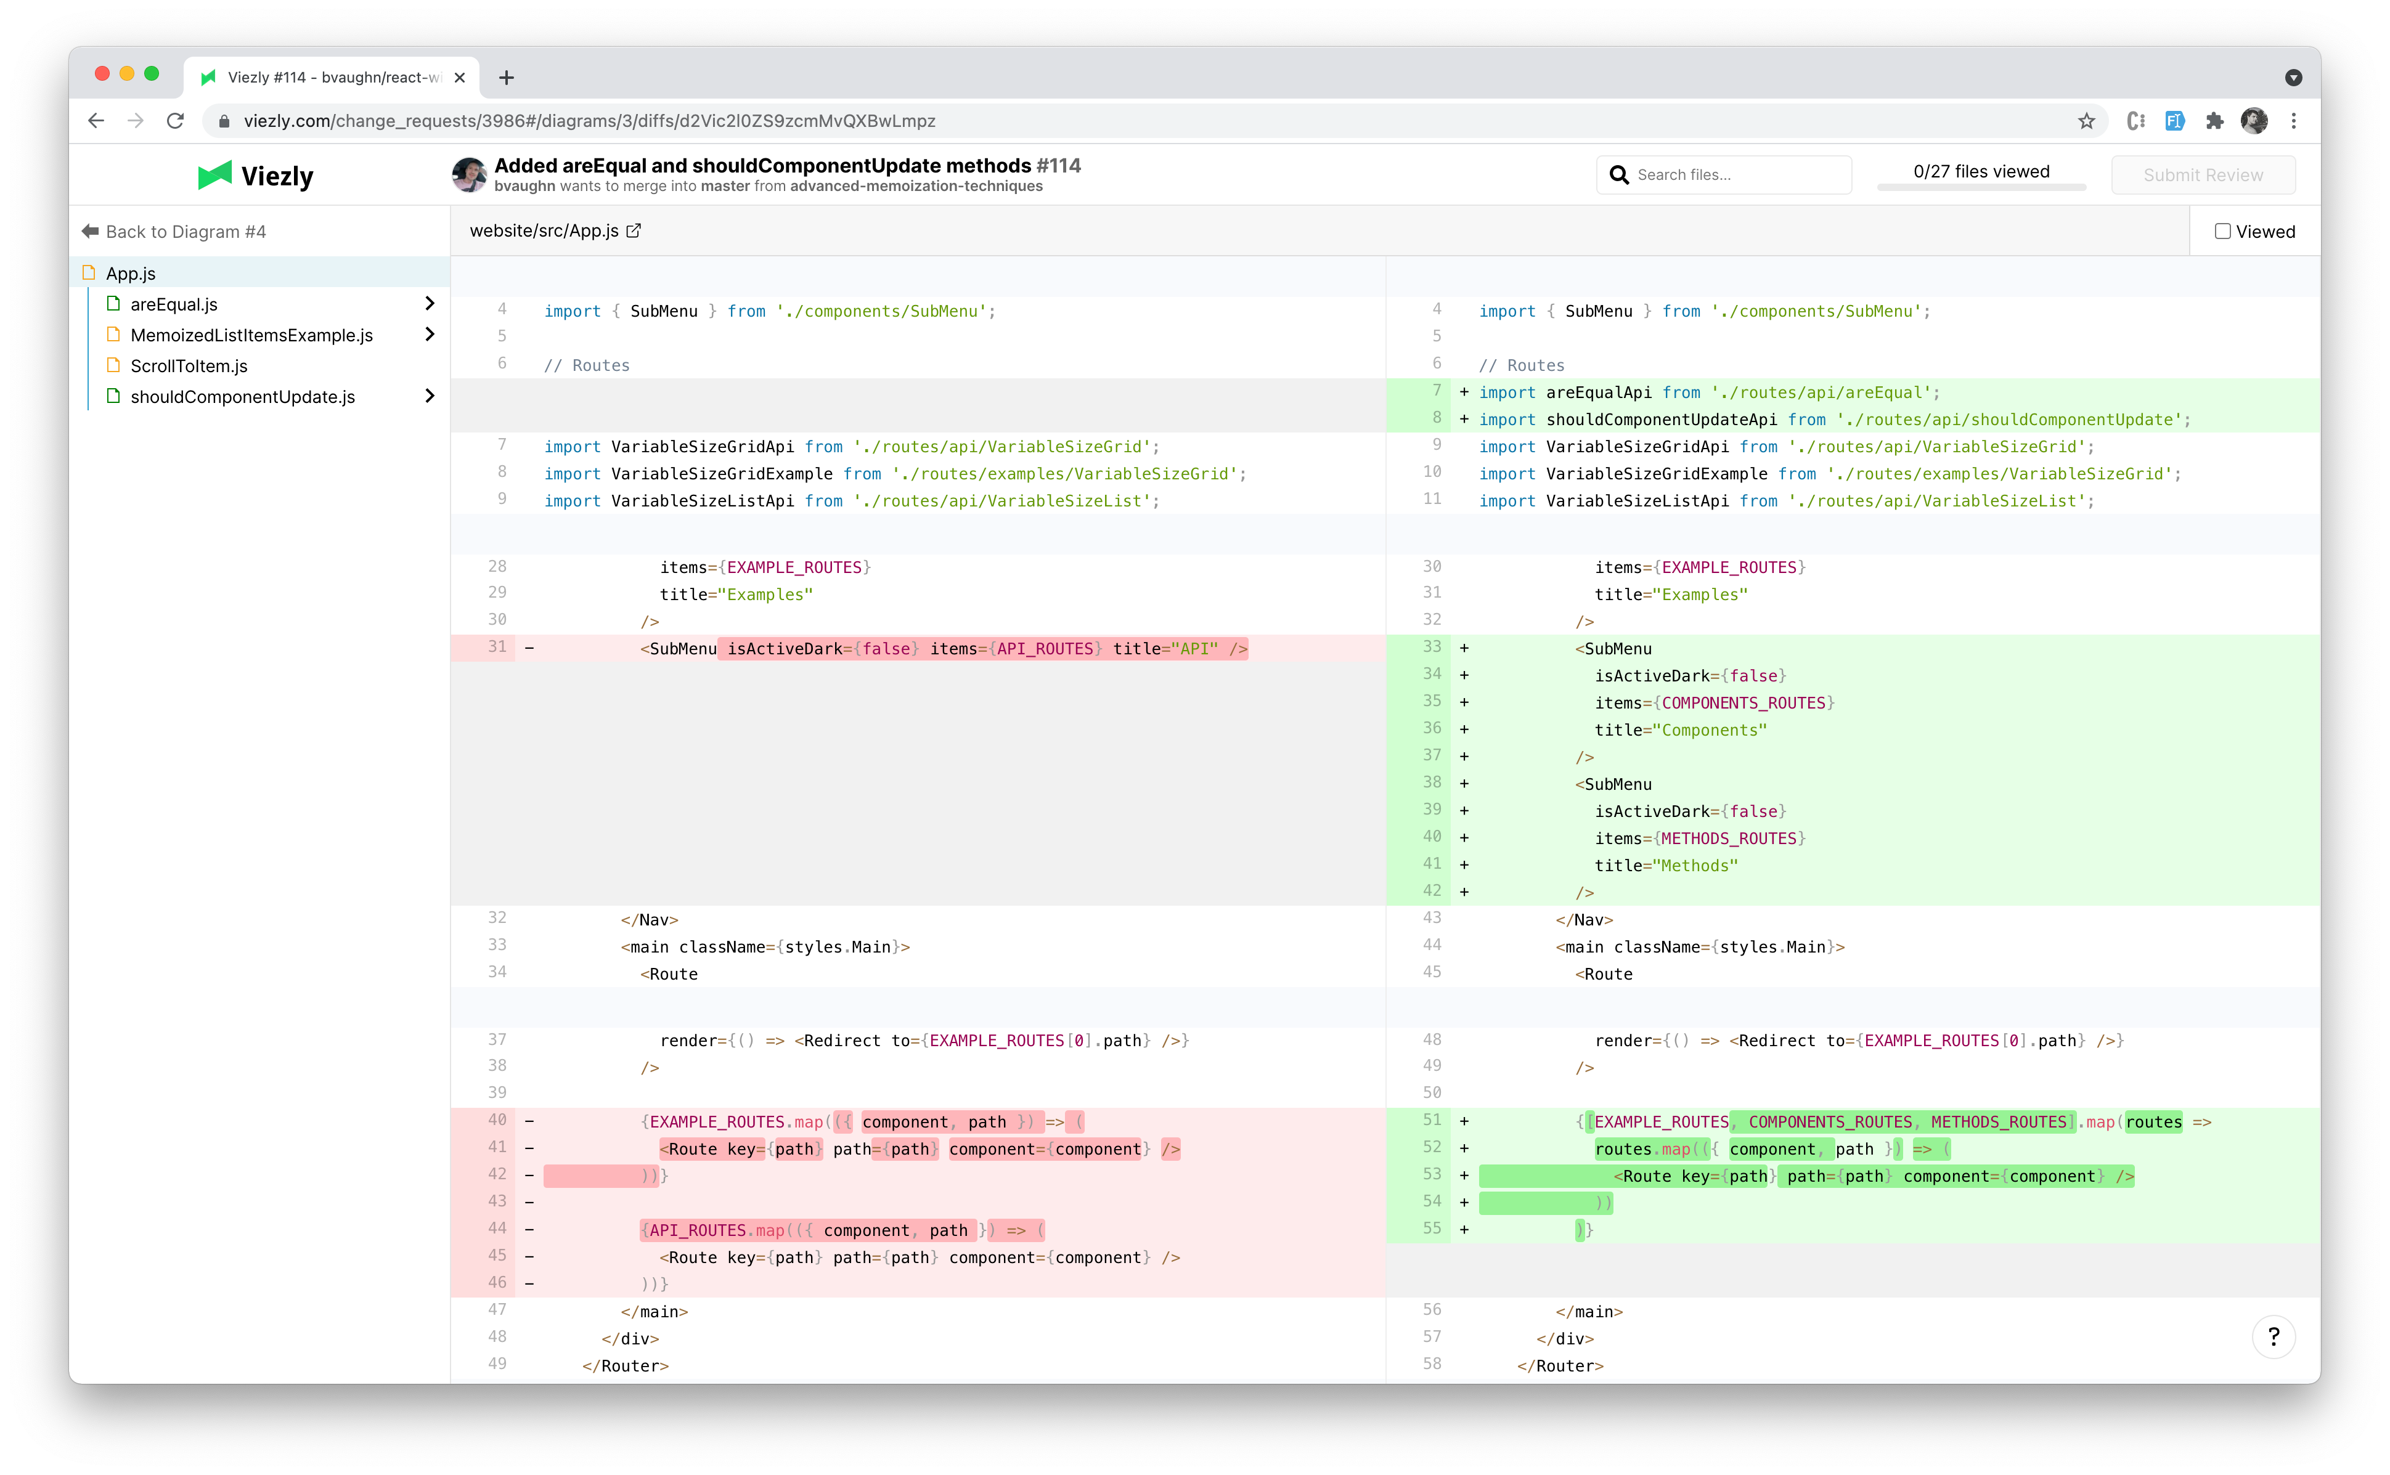
Task: Click left line 6 Routes comment
Action: pyautogui.click(x=918, y=365)
